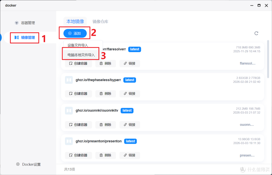Click the create-container icon on ouonnkitv row

71,125
